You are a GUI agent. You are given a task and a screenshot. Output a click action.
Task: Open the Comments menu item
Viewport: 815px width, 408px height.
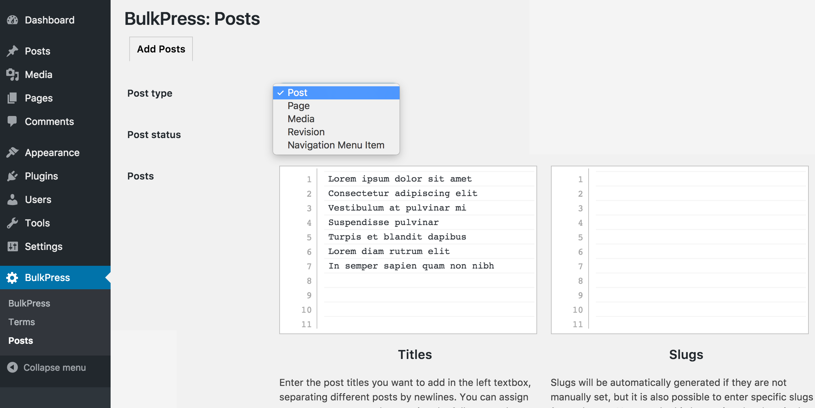[55, 122]
